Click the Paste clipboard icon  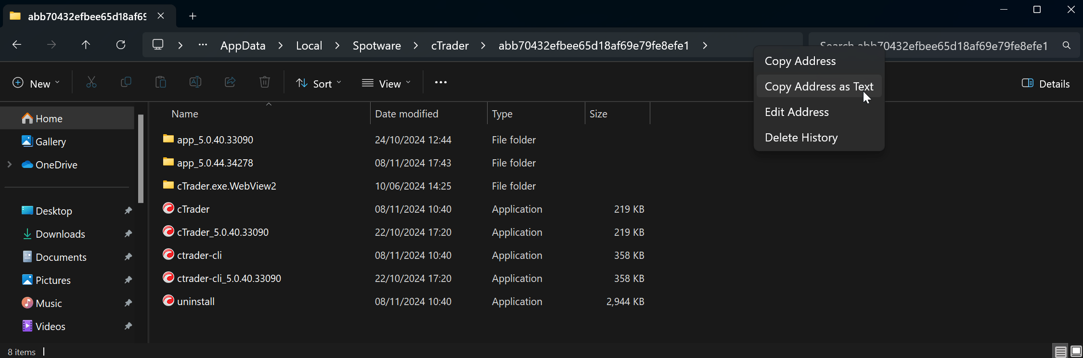161,83
